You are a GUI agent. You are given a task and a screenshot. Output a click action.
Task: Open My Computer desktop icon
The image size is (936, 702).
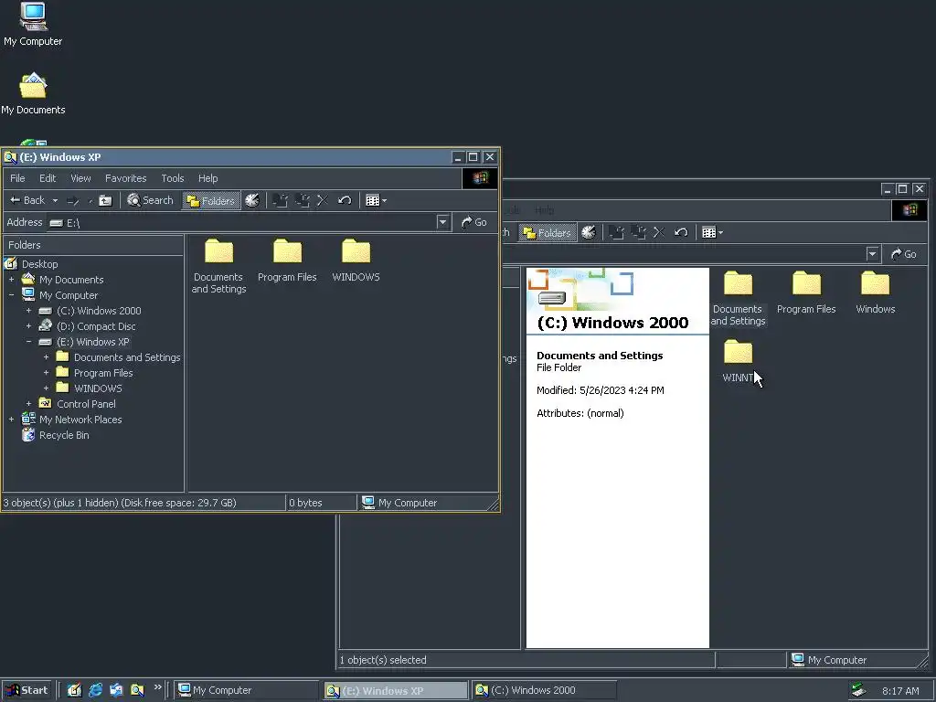tap(33, 25)
